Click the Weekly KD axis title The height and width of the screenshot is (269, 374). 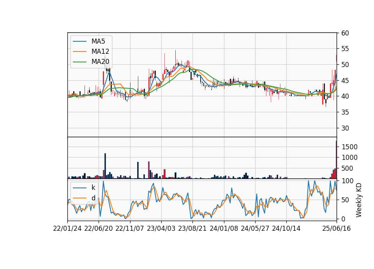pyautogui.click(x=359, y=200)
